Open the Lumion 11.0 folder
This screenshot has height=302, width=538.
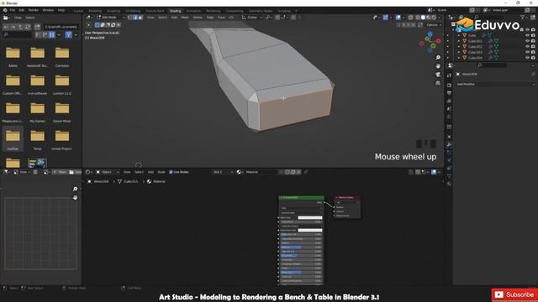[62, 84]
